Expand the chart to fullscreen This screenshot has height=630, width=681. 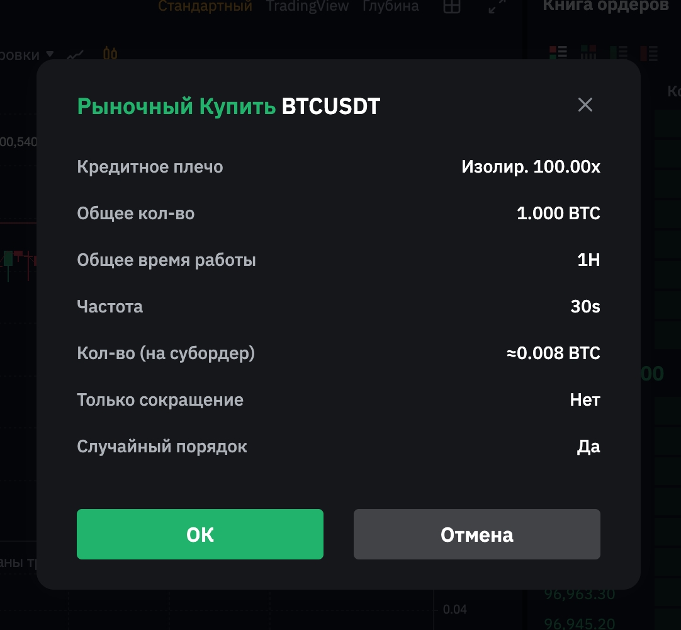(497, 7)
